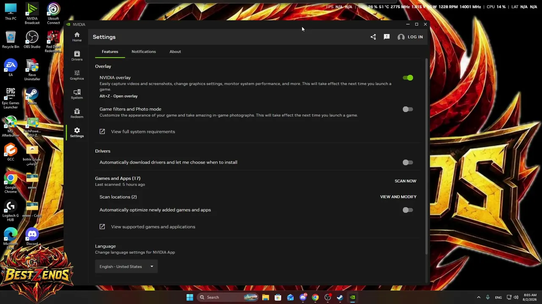
Task: Switch to the About tab
Action: (x=175, y=52)
